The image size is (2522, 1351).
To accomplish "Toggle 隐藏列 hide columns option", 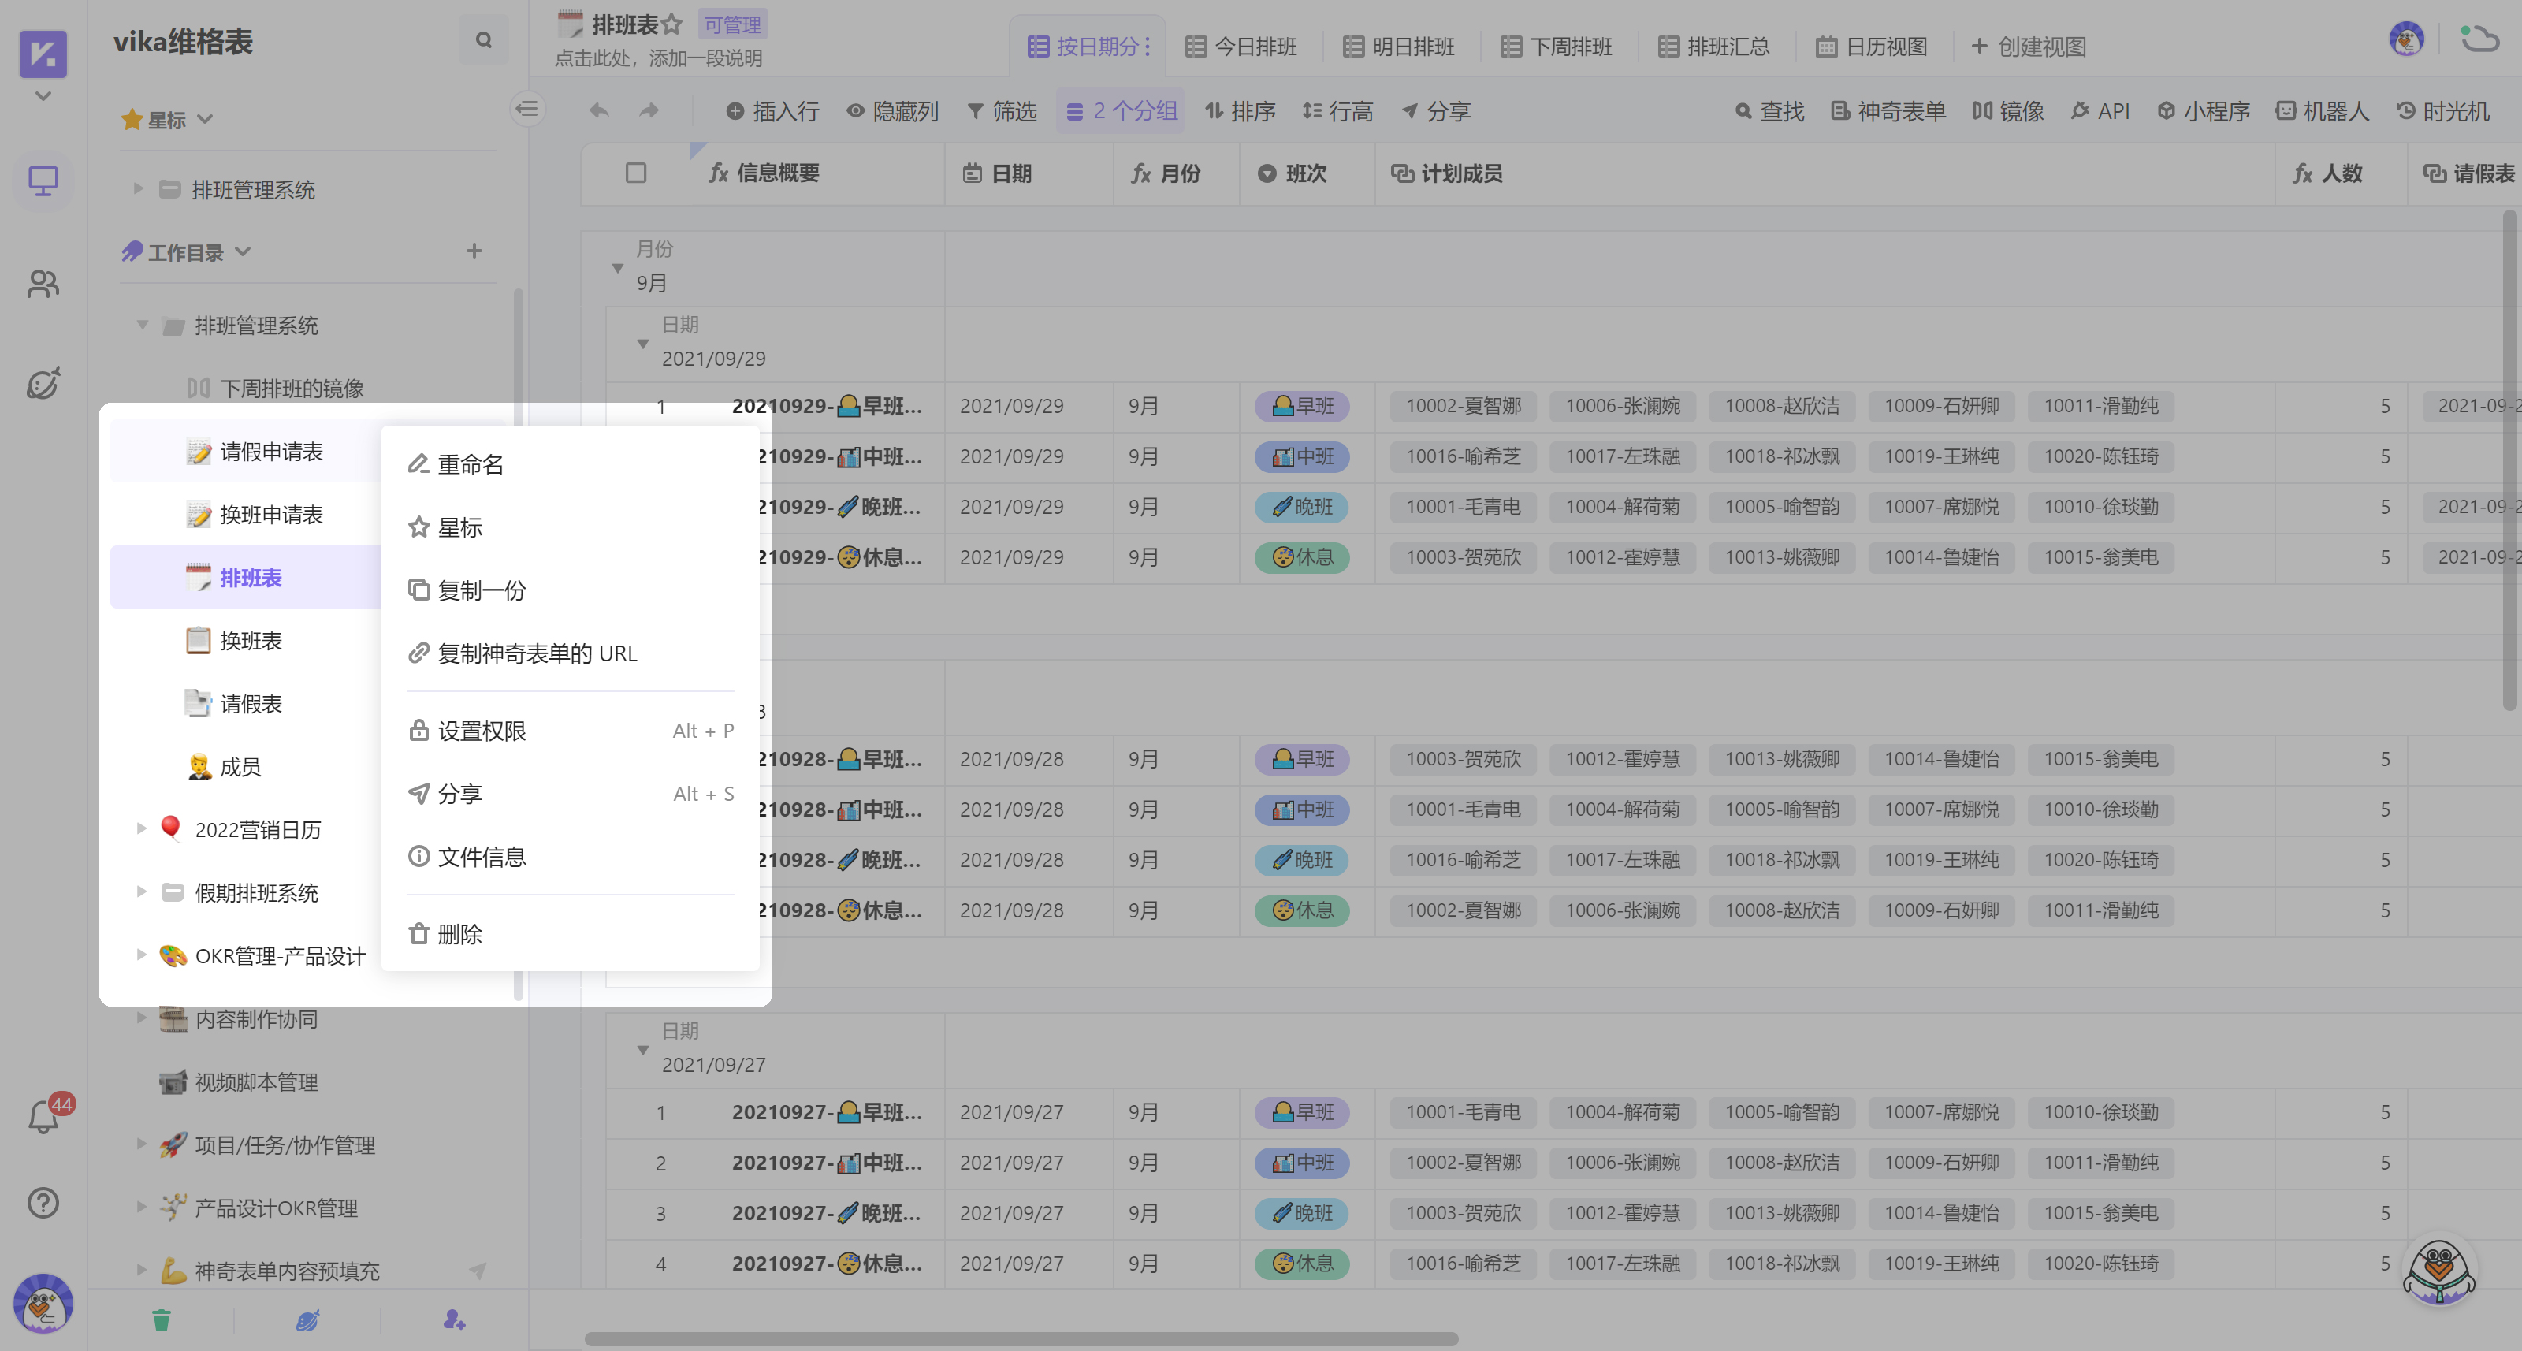I will [x=892, y=110].
